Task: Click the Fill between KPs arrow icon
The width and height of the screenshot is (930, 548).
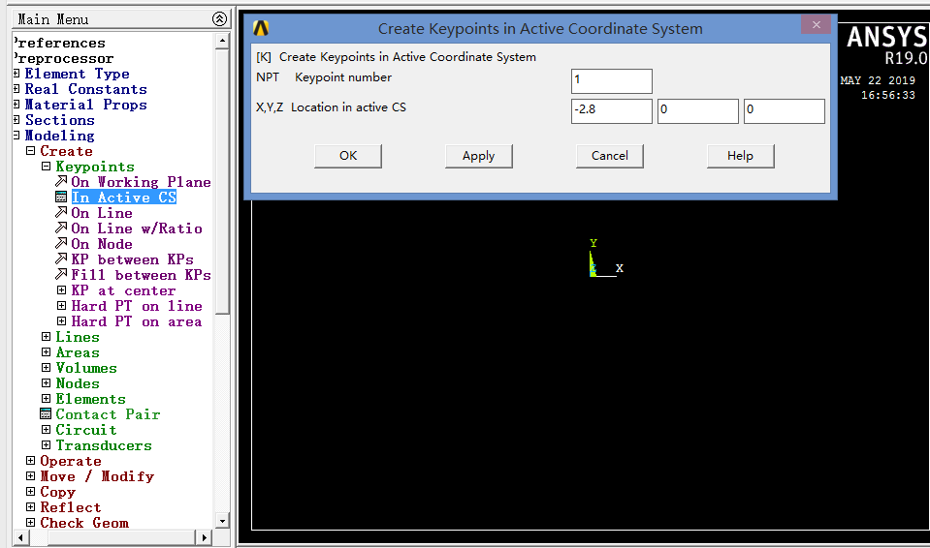Action: click(61, 274)
